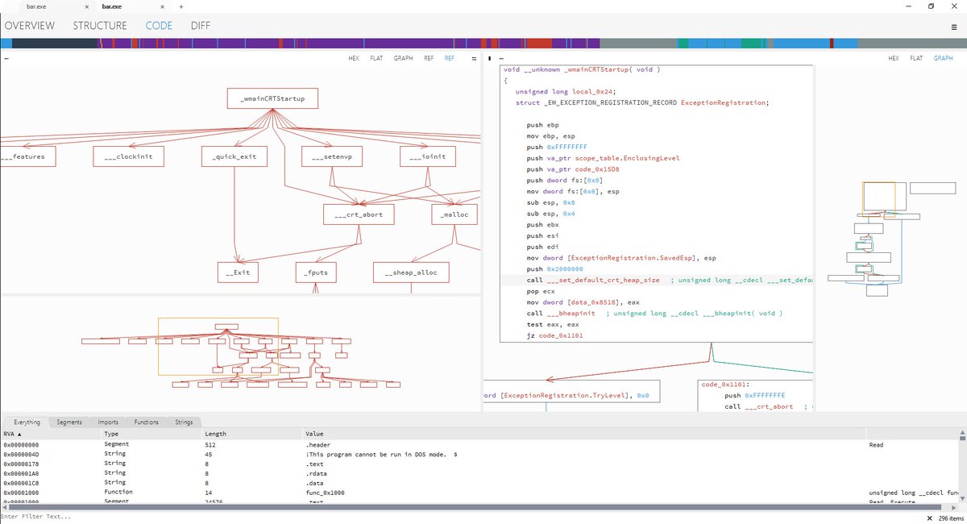Click the _malloc node in reference graph
Screen dimensions: 967x524
point(454,214)
